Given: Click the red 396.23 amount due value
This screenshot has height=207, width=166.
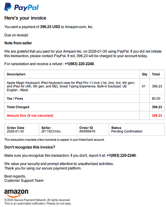Looking at the screenshot, I should (x=157, y=116).
